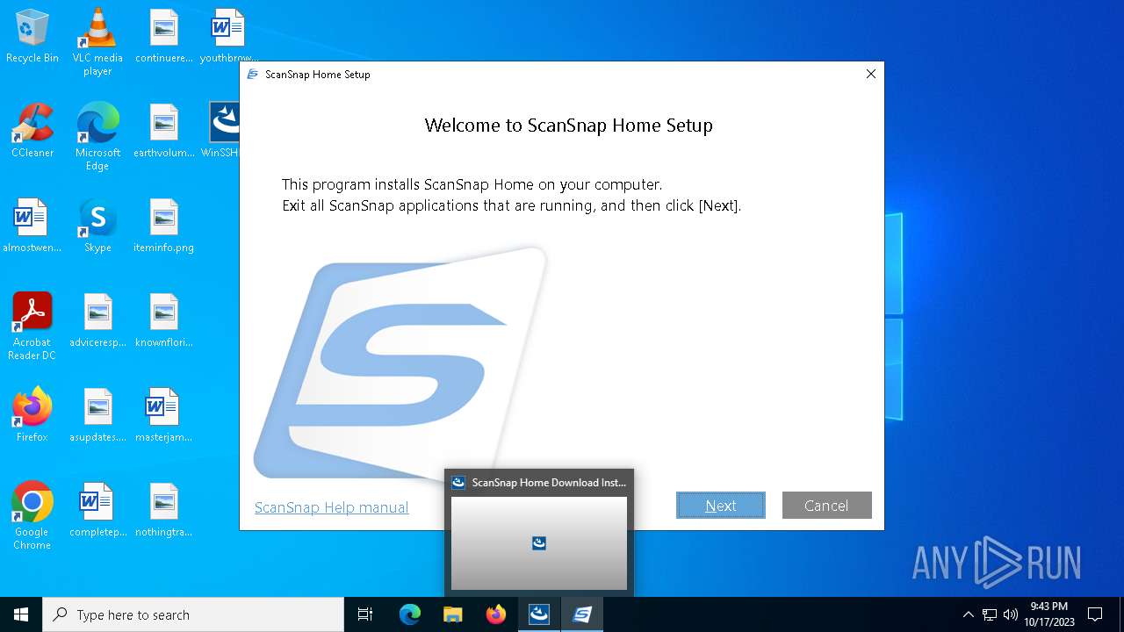Switch to ScanSnap Home Setup taskbar icon
This screenshot has width=1124, height=632.
coord(582,614)
